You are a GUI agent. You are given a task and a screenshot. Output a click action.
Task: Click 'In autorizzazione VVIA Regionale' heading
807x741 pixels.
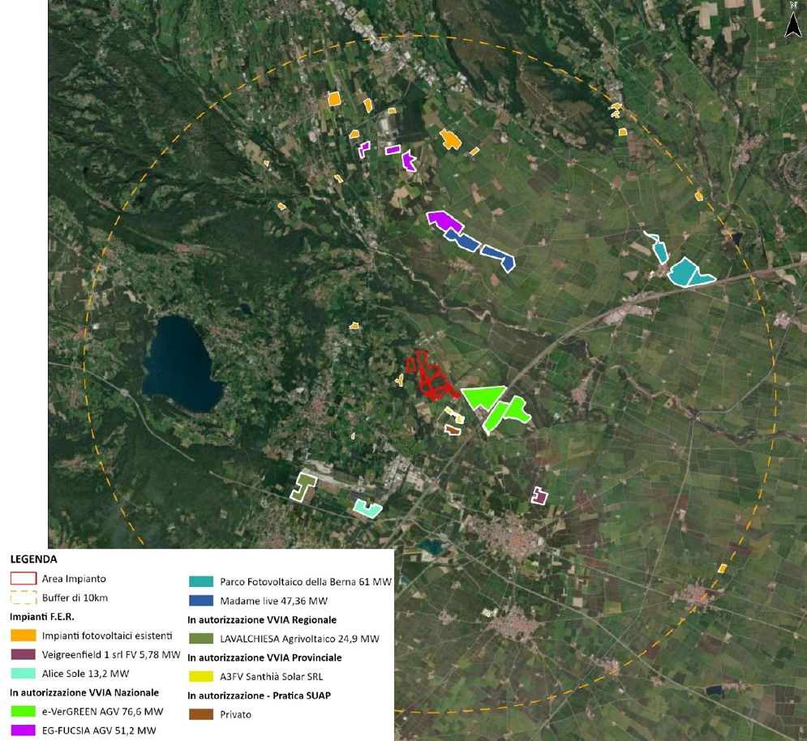click(262, 619)
